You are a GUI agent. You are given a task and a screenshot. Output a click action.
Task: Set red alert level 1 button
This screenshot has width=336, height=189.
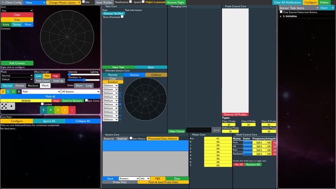pos(72,110)
